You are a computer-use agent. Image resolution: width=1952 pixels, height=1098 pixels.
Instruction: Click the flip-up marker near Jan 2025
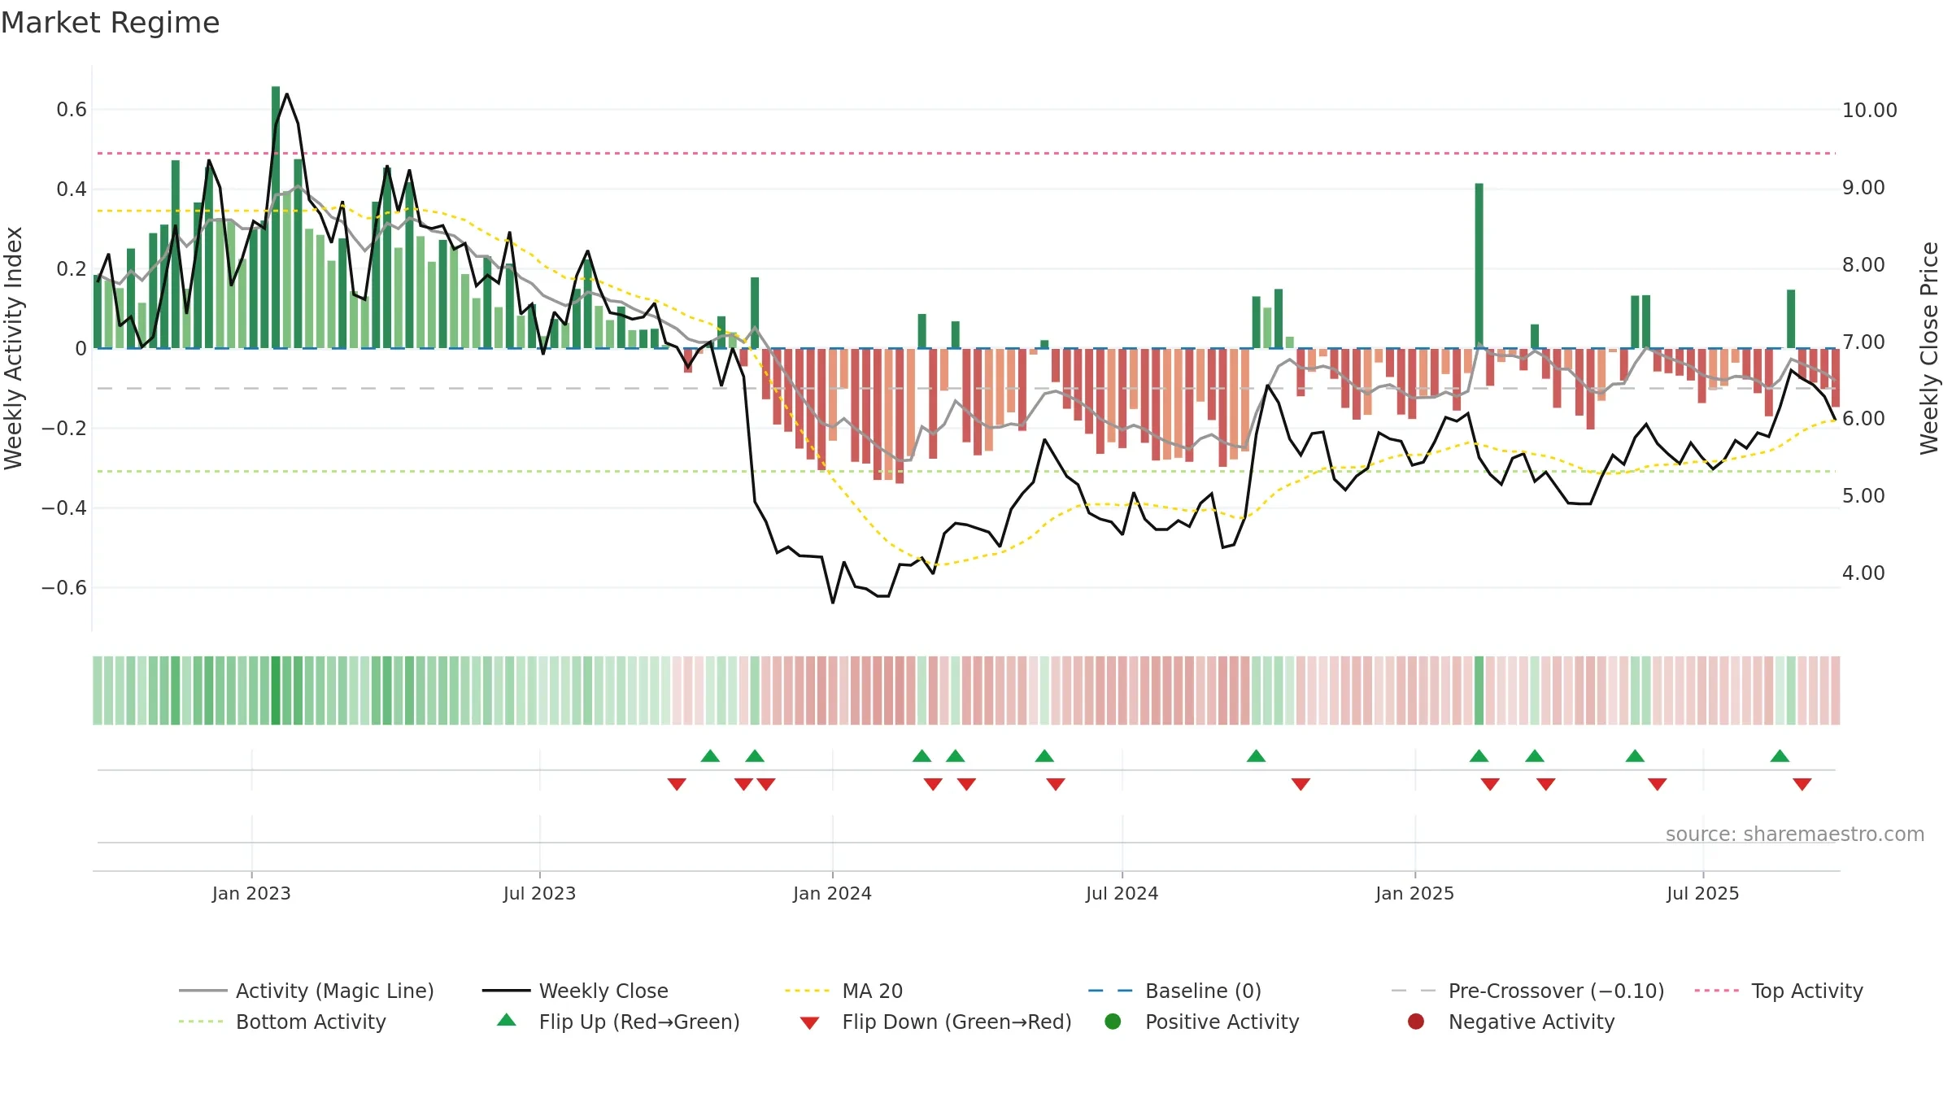pos(1479,756)
